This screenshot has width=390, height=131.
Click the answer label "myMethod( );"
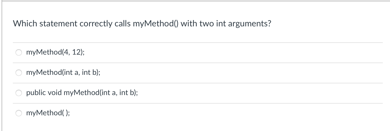click(48, 113)
